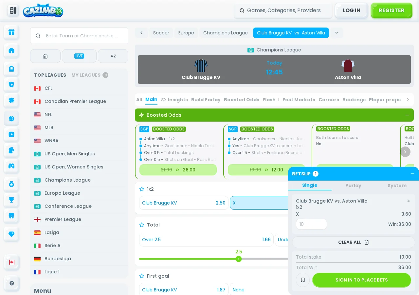The width and height of the screenshot is (419, 295).
Task: Change region via Canada flag icon
Action: pyautogui.click(x=11, y=262)
